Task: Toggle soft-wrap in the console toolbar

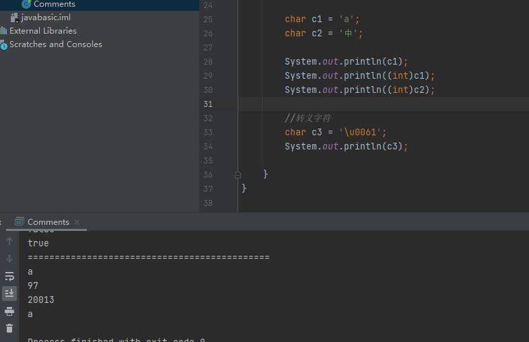Action: point(9,276)
